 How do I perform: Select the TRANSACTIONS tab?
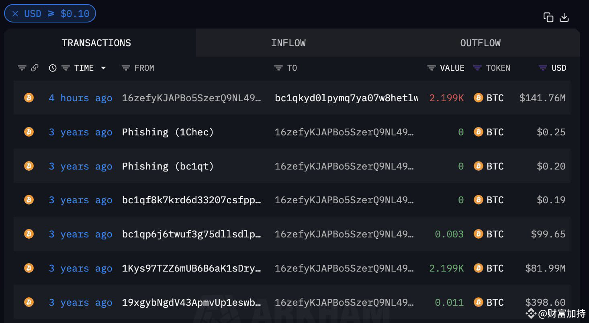96,43
